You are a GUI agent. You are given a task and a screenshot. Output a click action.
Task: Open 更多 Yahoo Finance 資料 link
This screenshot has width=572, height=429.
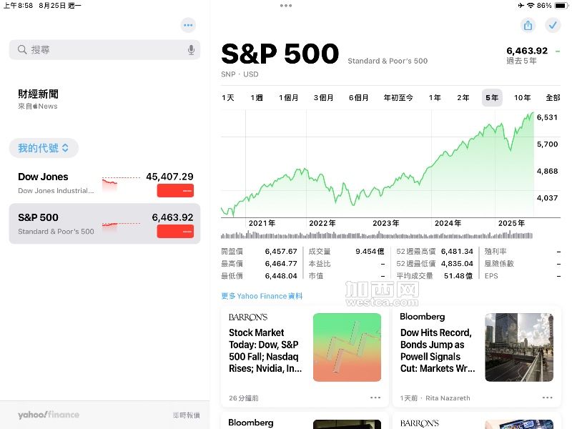pyautogui.click(x=262, y=296)
